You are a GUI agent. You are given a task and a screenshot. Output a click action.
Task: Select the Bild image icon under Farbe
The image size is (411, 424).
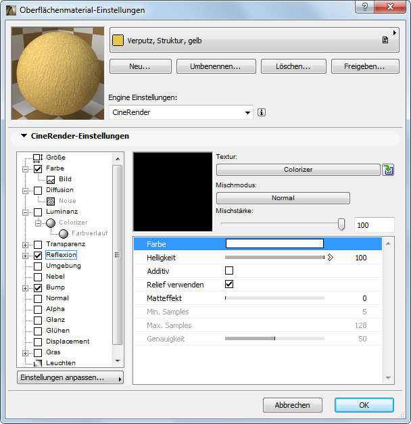[x=51, y=180]
